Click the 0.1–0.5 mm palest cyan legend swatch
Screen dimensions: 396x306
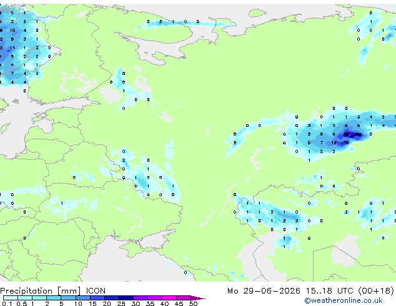click(11, 298)
